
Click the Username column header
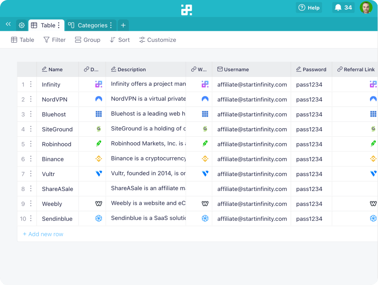(x=251, y=69)
